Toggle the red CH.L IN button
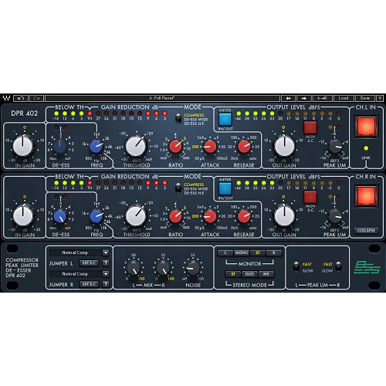This screenshot has height=386, width=386. [x=366, y=127]
